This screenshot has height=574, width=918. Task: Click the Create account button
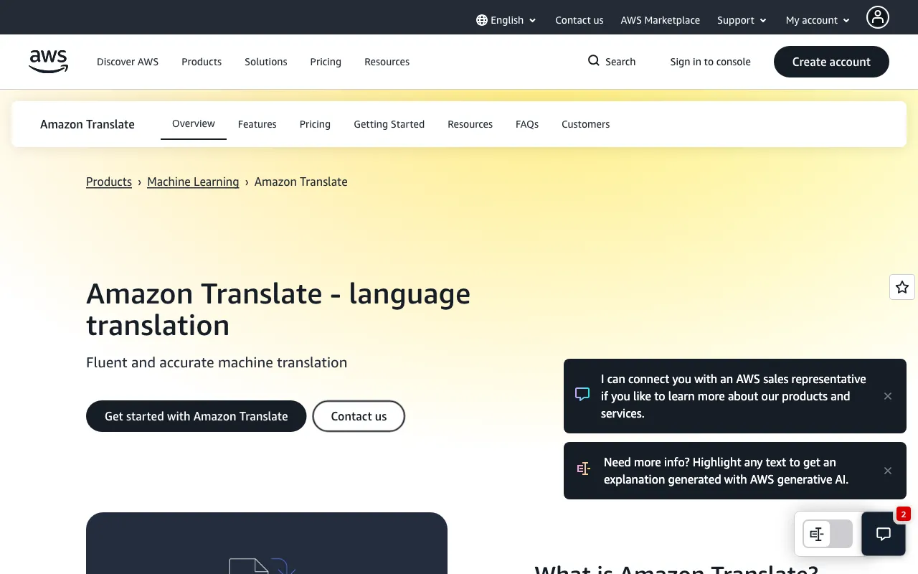pos(831,62)
